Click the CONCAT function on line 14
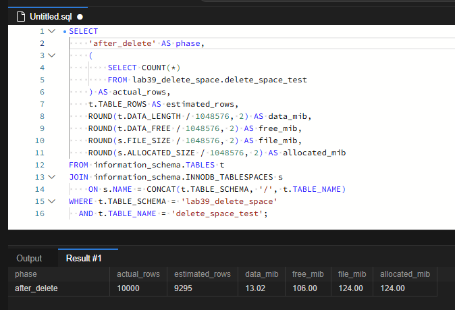This screenshot has height=310, width=455. point(161,189)
